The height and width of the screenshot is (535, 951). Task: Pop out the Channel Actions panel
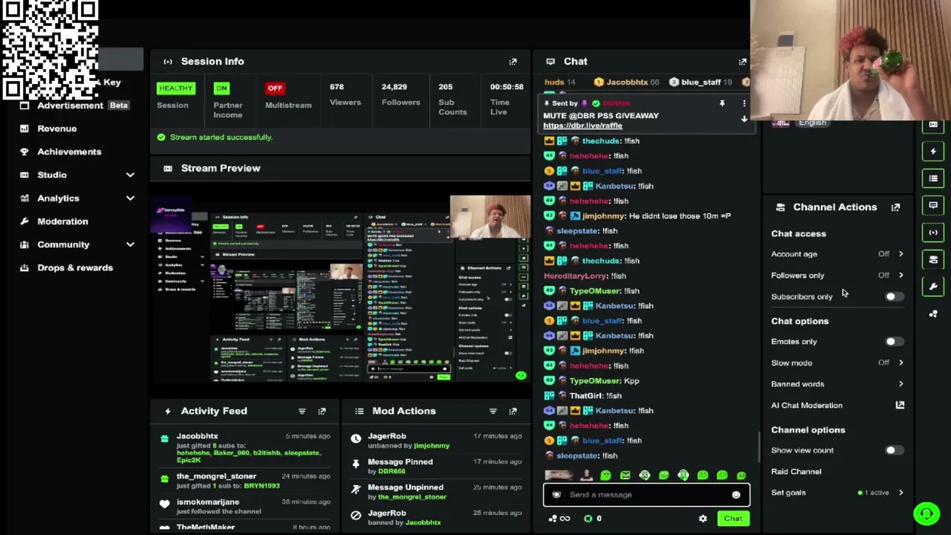point(895,207)
